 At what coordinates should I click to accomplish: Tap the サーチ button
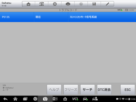click(x=88, y=90)
